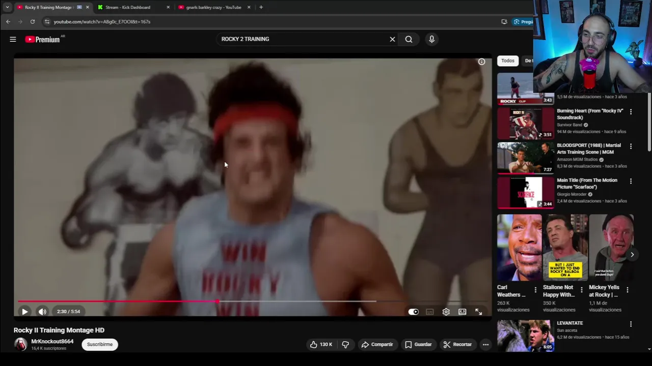This screenshot has width=652, height=366.
Task: Open Scarface Main Title thumbnail
Action: click(525, 192)
